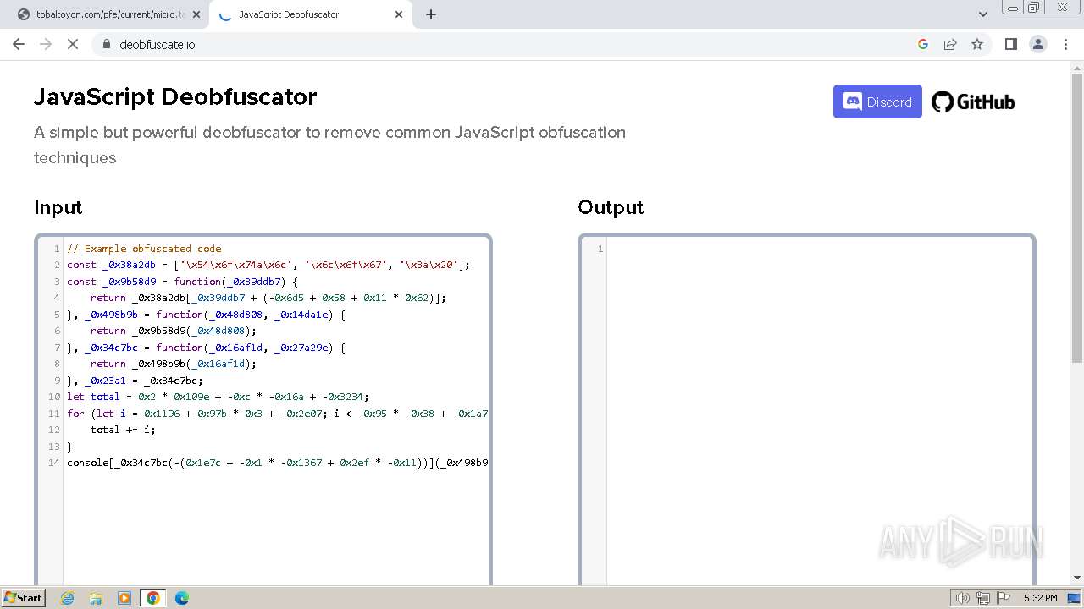Bookmark this page with star icon

pos(977,44)
